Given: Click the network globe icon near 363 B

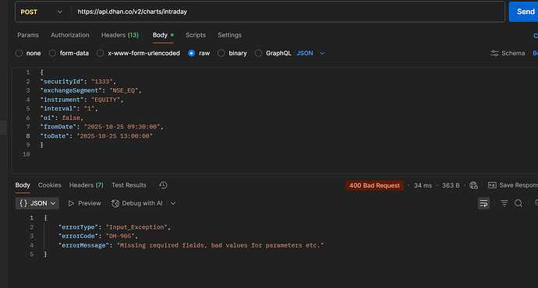Looking at the screenshot, I should (473, 185).
